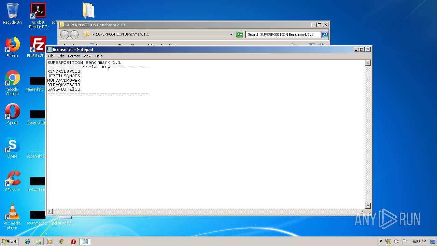Select the CCleaner desktop icon
437x246 pixels.
click(12, 181)
